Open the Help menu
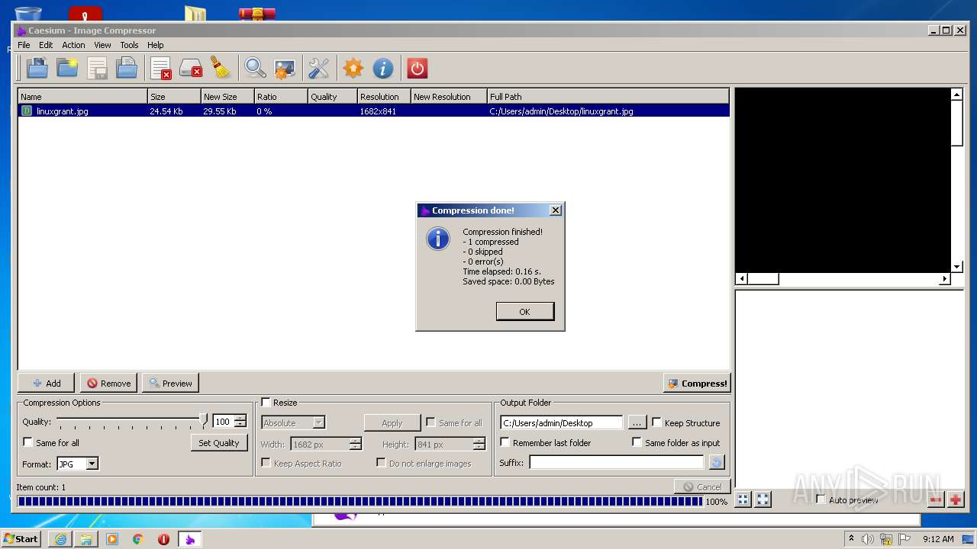The image size is (977, 549). 155,45
